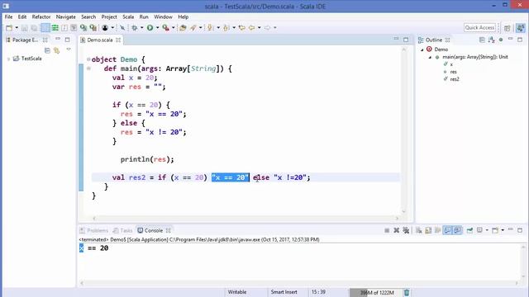Viewport: 529px width, 297px height.
Task: Collapse the Demo node in Outline
Action: (422, 49)
